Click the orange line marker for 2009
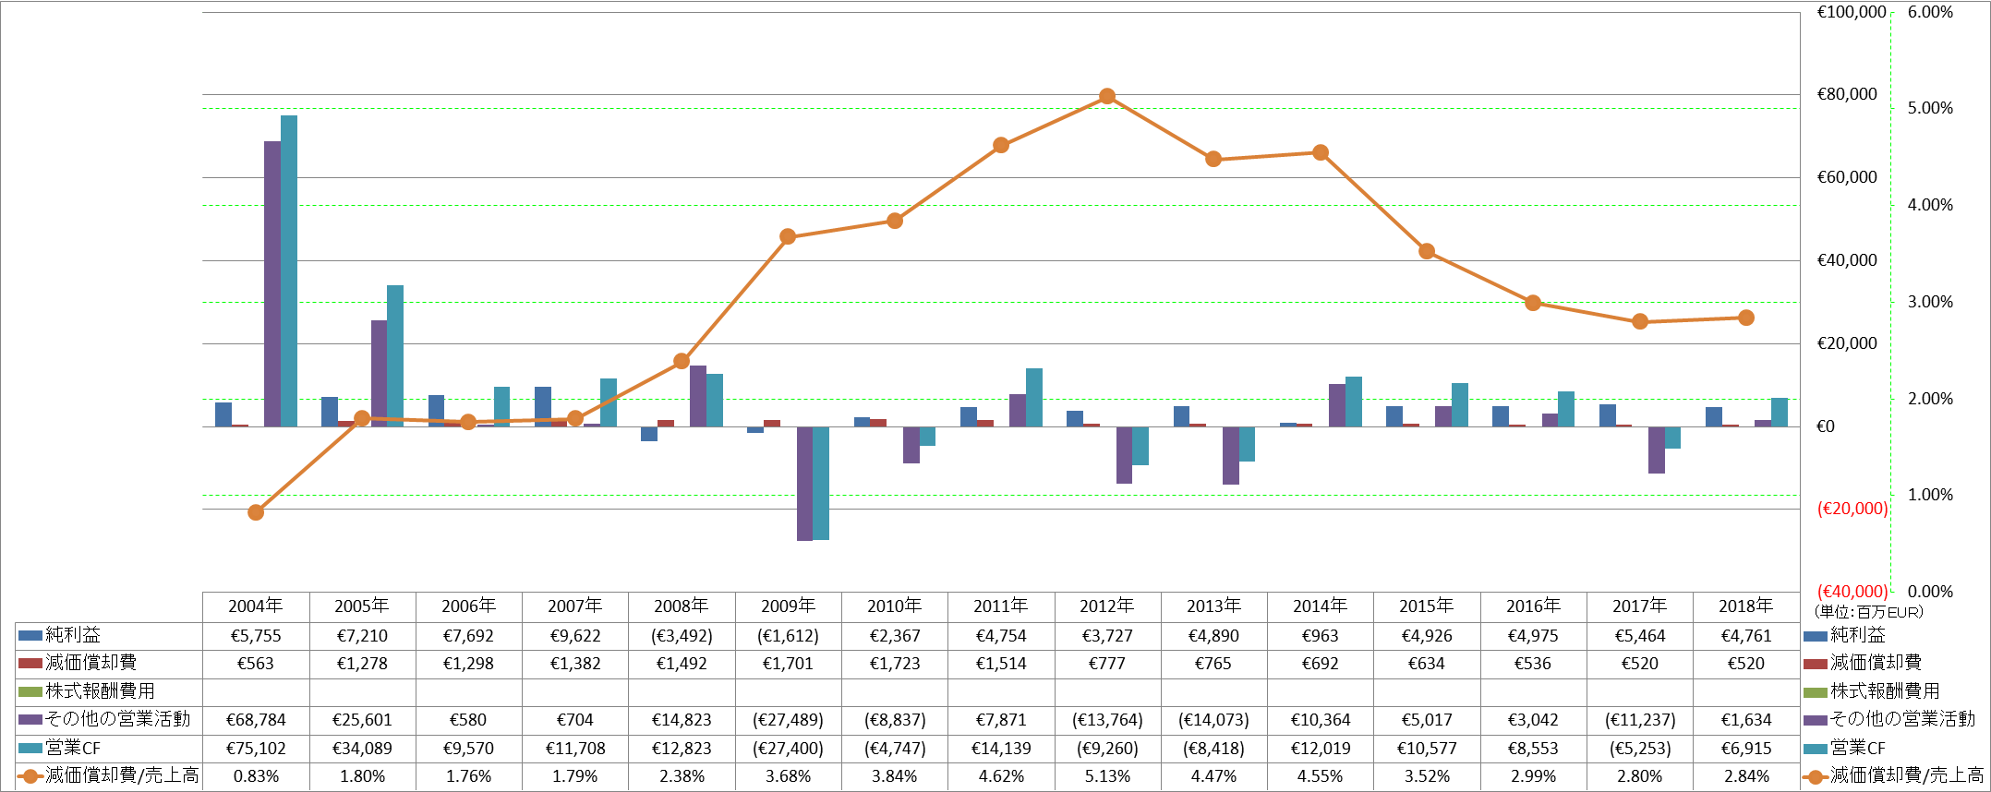1991x792 pixels. coord(788,237)
